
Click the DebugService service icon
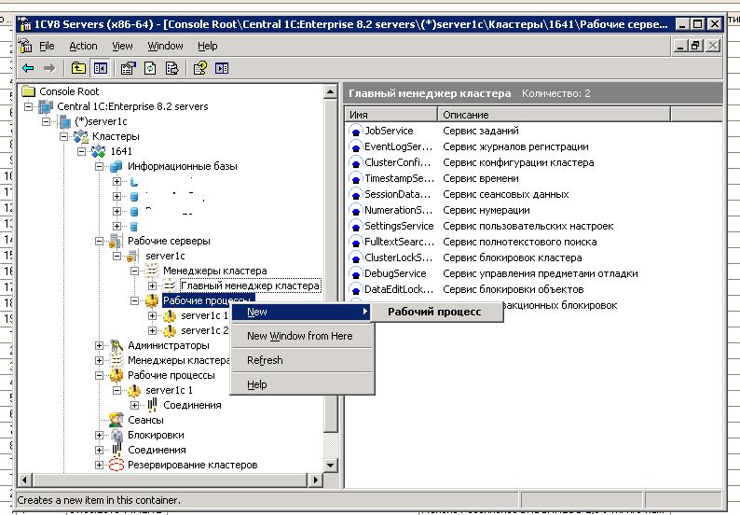point(355,273)
